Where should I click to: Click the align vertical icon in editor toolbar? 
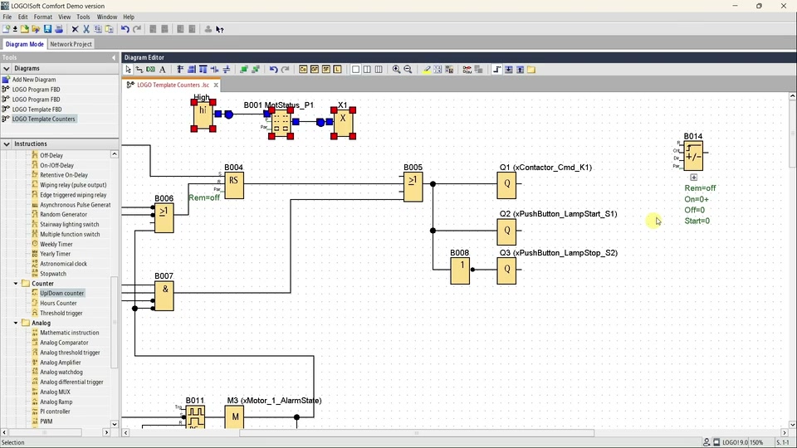(180, 70)
